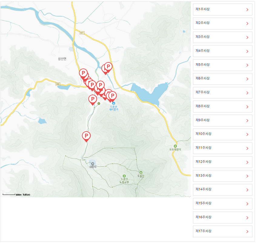Expand the 제9주차장 chevron arrow
Viewport: 256px width, 244px height.
point(247,121)
